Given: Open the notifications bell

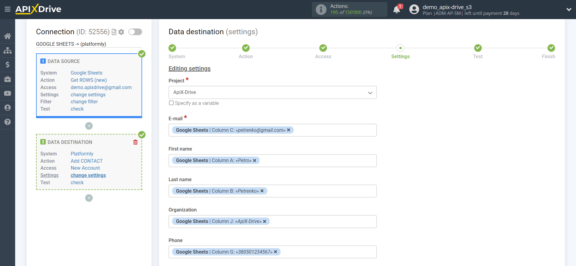Looking at the screenshot, I should (397, 10).
